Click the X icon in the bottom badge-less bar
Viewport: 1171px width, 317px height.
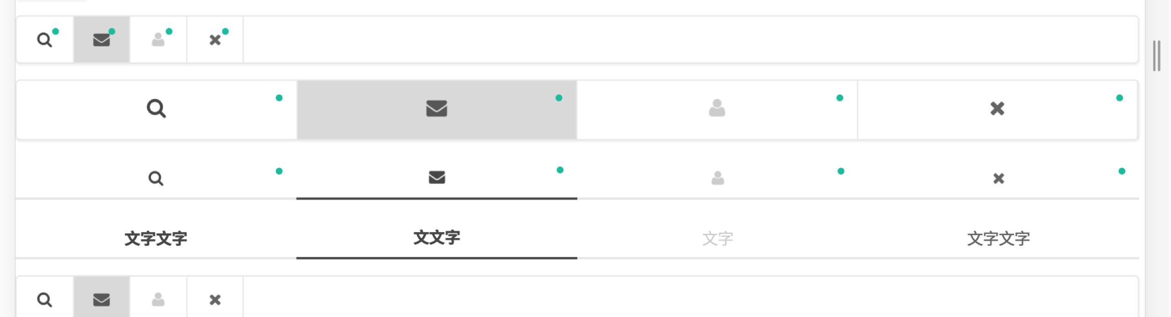click(x=215, y=300)
